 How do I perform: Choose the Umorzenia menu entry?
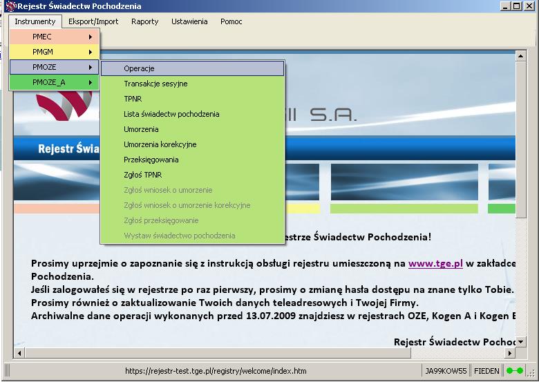click(x=193, y=129)
